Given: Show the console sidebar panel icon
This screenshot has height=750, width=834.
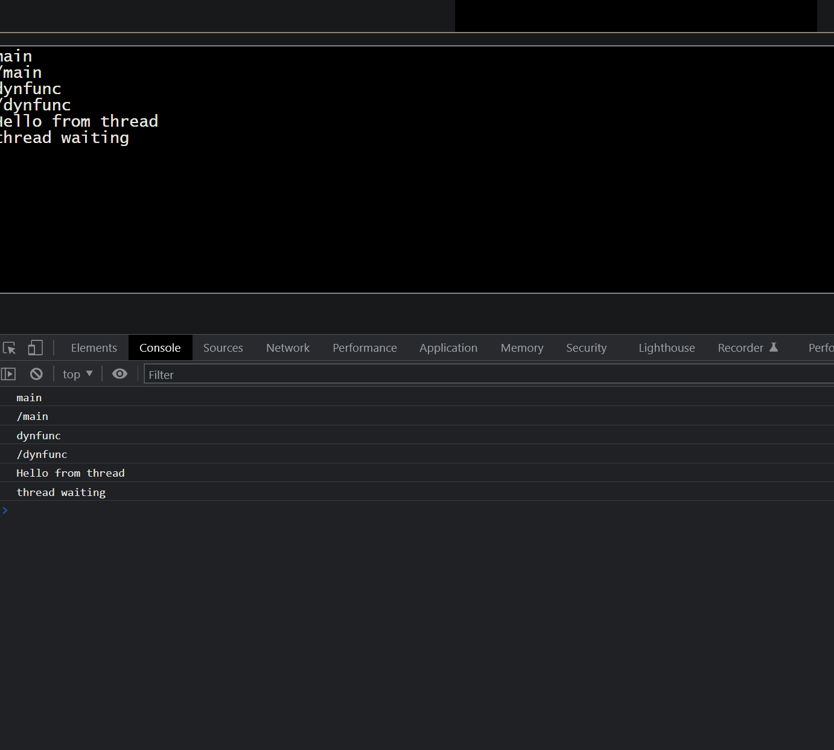Looking at the screenshot, I should (x=8, y=374).
